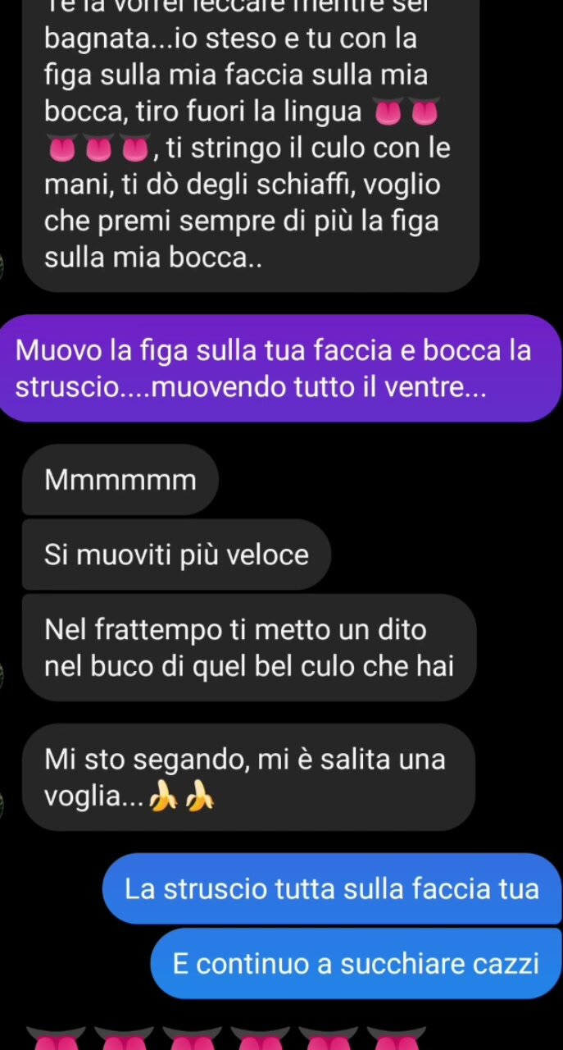Select the "Mmmmmm" message bubble
The width and height of the screenshot is (563, 1050).
120,479
